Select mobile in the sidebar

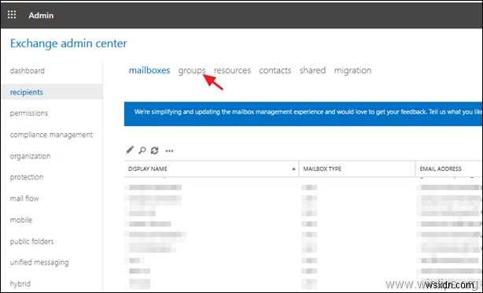[21, 220]
